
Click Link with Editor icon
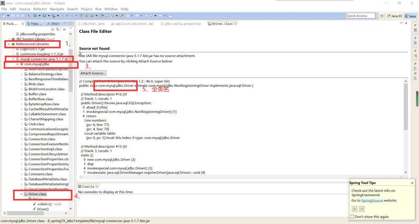[x=58, y=29]
